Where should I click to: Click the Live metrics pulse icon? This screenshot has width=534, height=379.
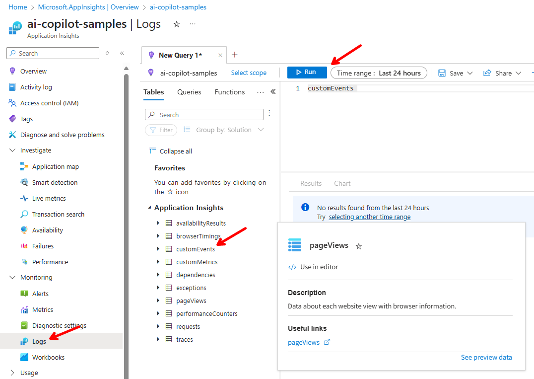(24, 199)
